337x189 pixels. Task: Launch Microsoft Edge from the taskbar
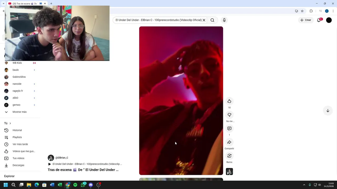point(37,185)
